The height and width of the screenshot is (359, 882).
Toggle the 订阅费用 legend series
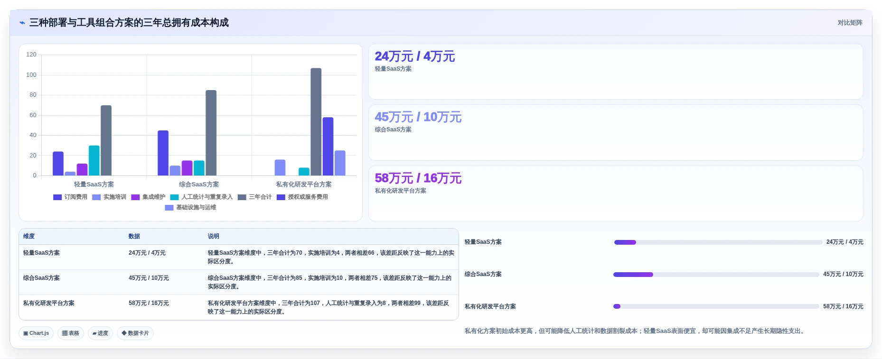pos(70,197)
